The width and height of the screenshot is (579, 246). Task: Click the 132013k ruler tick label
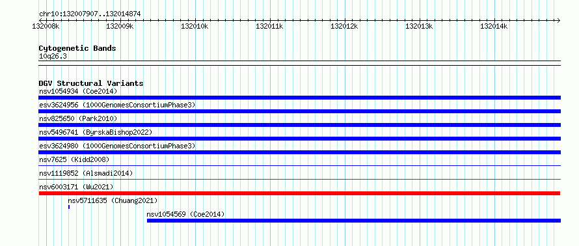tap(419, 26)
